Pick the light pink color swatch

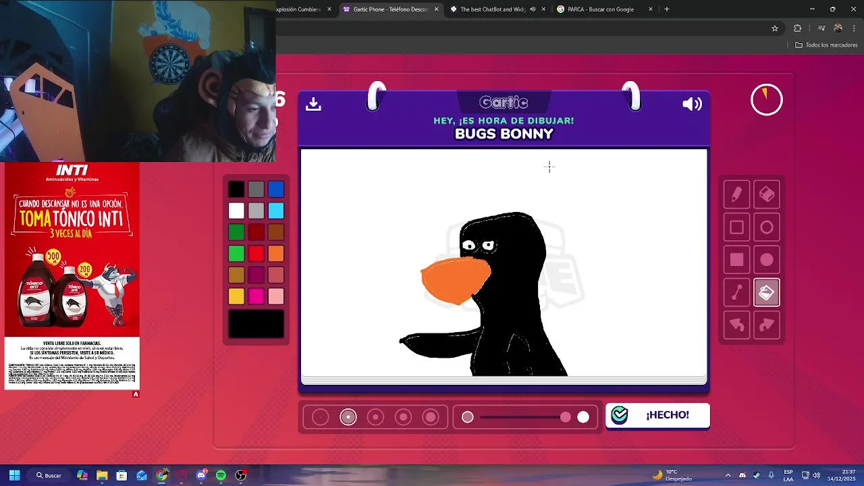coord(275,296)
